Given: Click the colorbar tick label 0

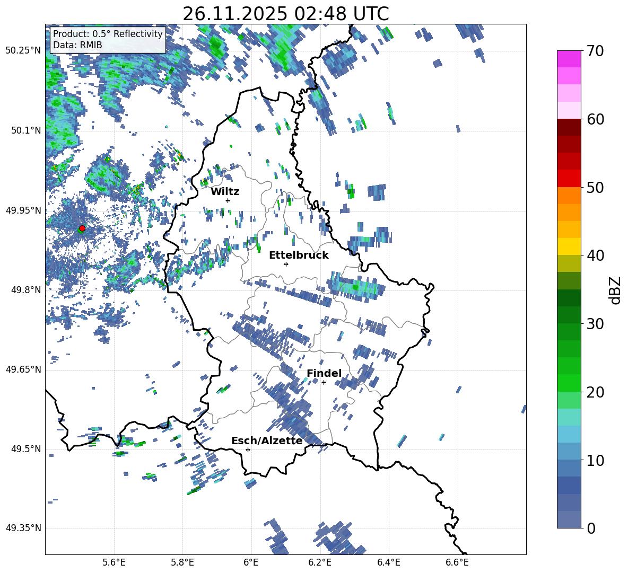Looking at the screenshot, I should pos(591,528).
